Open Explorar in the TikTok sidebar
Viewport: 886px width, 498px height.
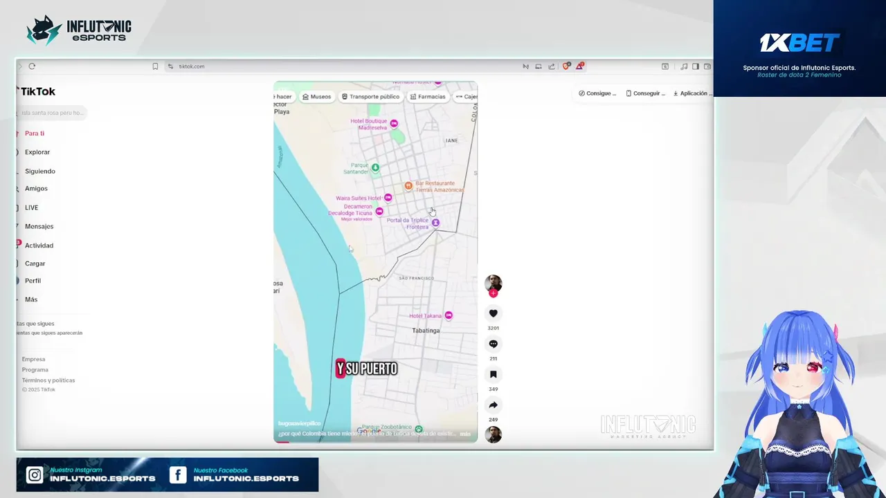click(x=37, y=152)
